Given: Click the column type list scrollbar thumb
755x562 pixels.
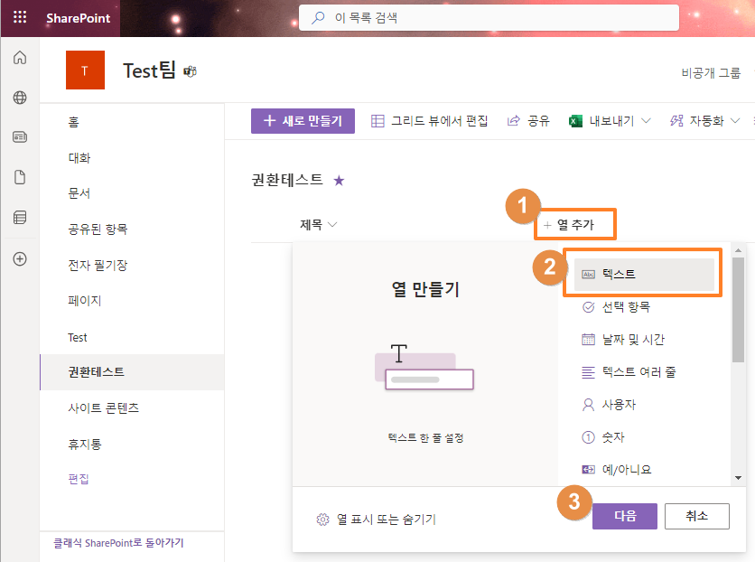Looking at the screenshot, I should coord(738,310).
